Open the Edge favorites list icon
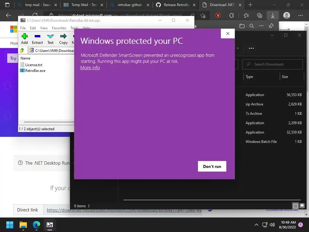Image resolution: width=309 pixels, height=232 pixels. point(246,15)
